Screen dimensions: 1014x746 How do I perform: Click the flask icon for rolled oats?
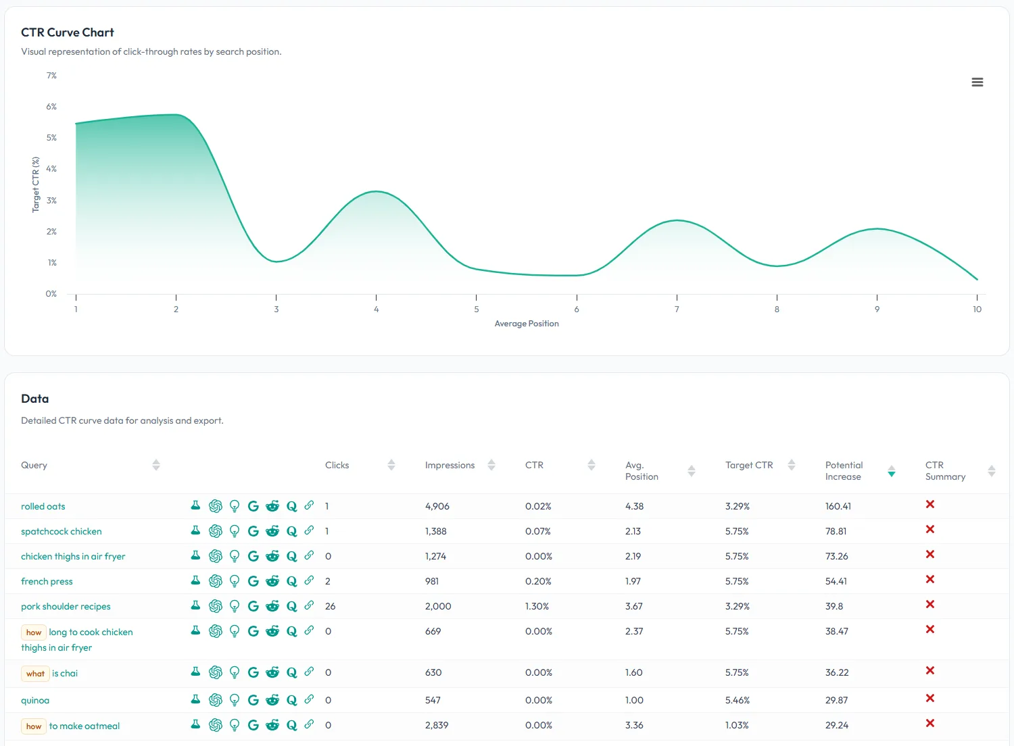pyautogui.click(x=195, y=505)
